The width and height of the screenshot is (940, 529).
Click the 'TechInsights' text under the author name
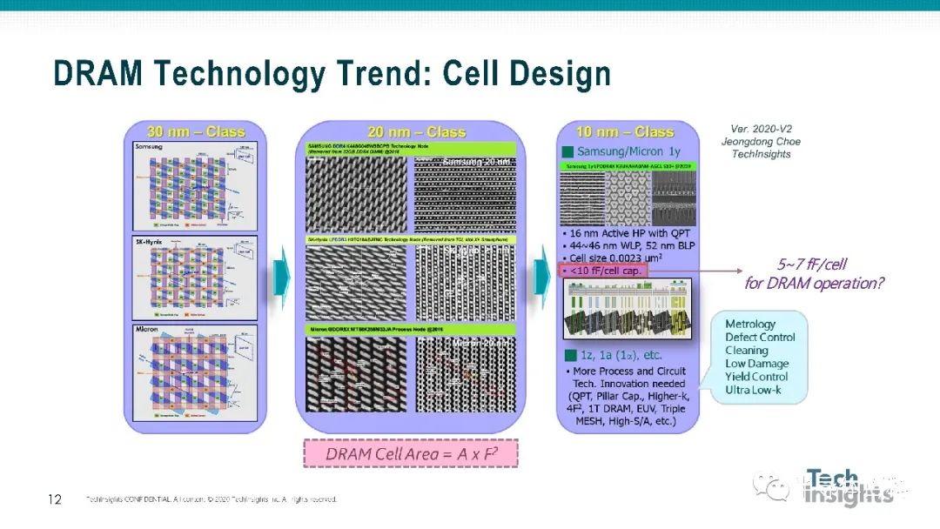coord(761,154)
